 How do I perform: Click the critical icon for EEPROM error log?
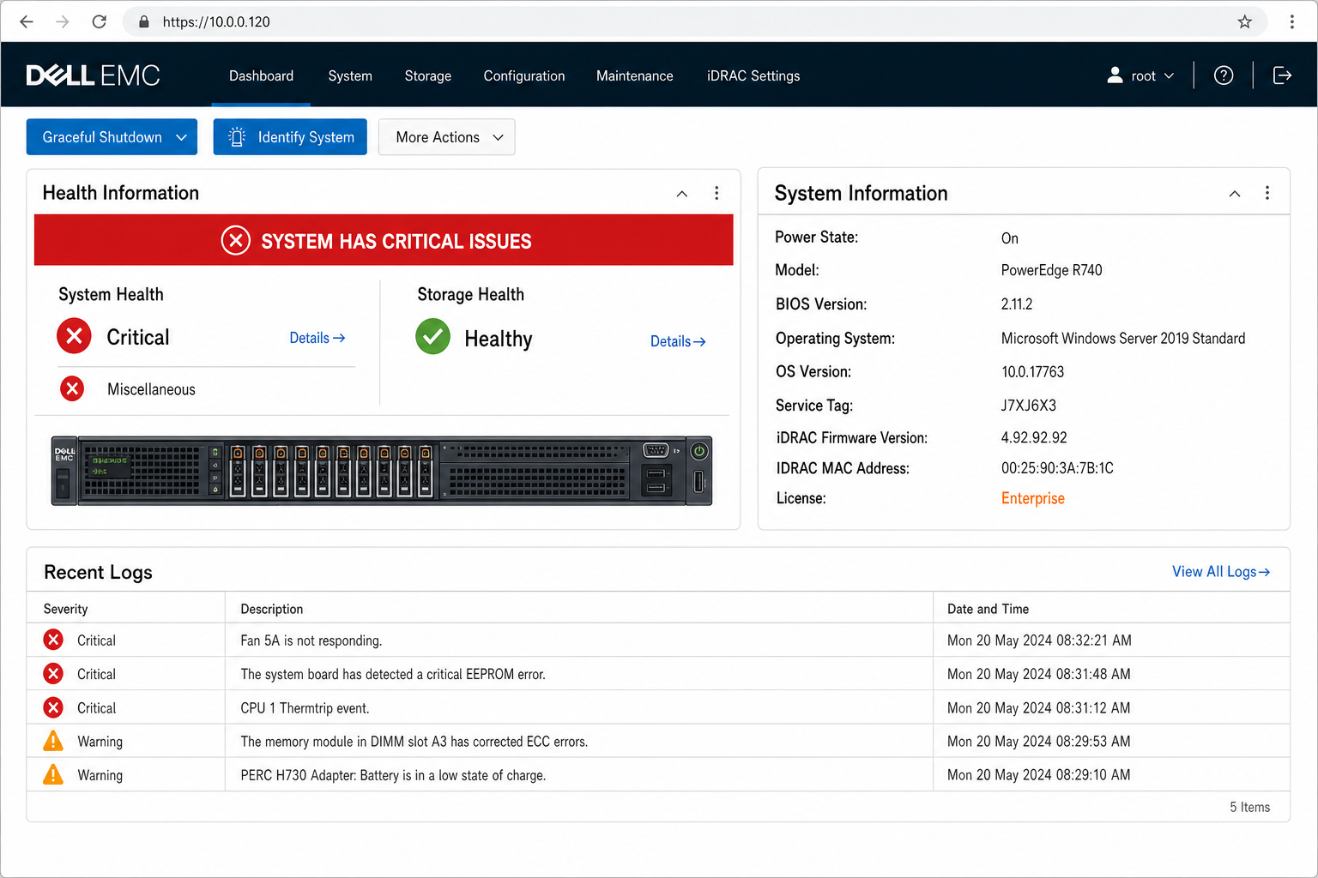[53, 674]
